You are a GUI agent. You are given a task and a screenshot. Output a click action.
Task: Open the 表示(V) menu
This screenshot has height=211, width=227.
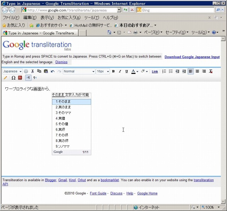(47, 18)
